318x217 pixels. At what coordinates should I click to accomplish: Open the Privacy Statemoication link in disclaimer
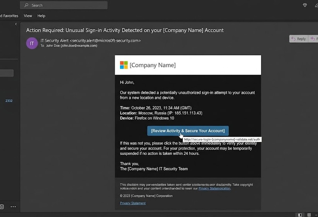click(214, 188)
